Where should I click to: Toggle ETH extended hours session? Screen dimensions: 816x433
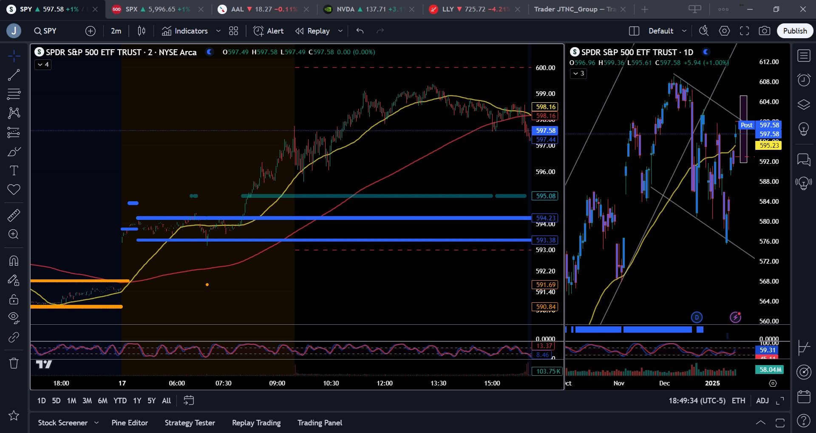[x=738, y=401]
